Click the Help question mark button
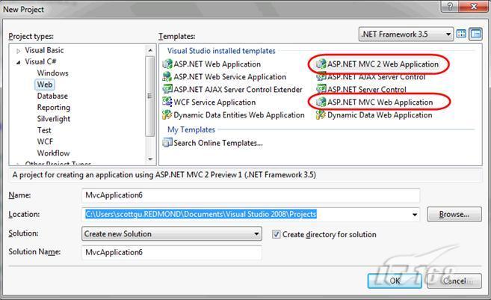 click(x=451, y=6)
